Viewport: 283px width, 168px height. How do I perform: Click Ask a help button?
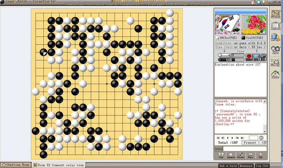coord(228,166)
